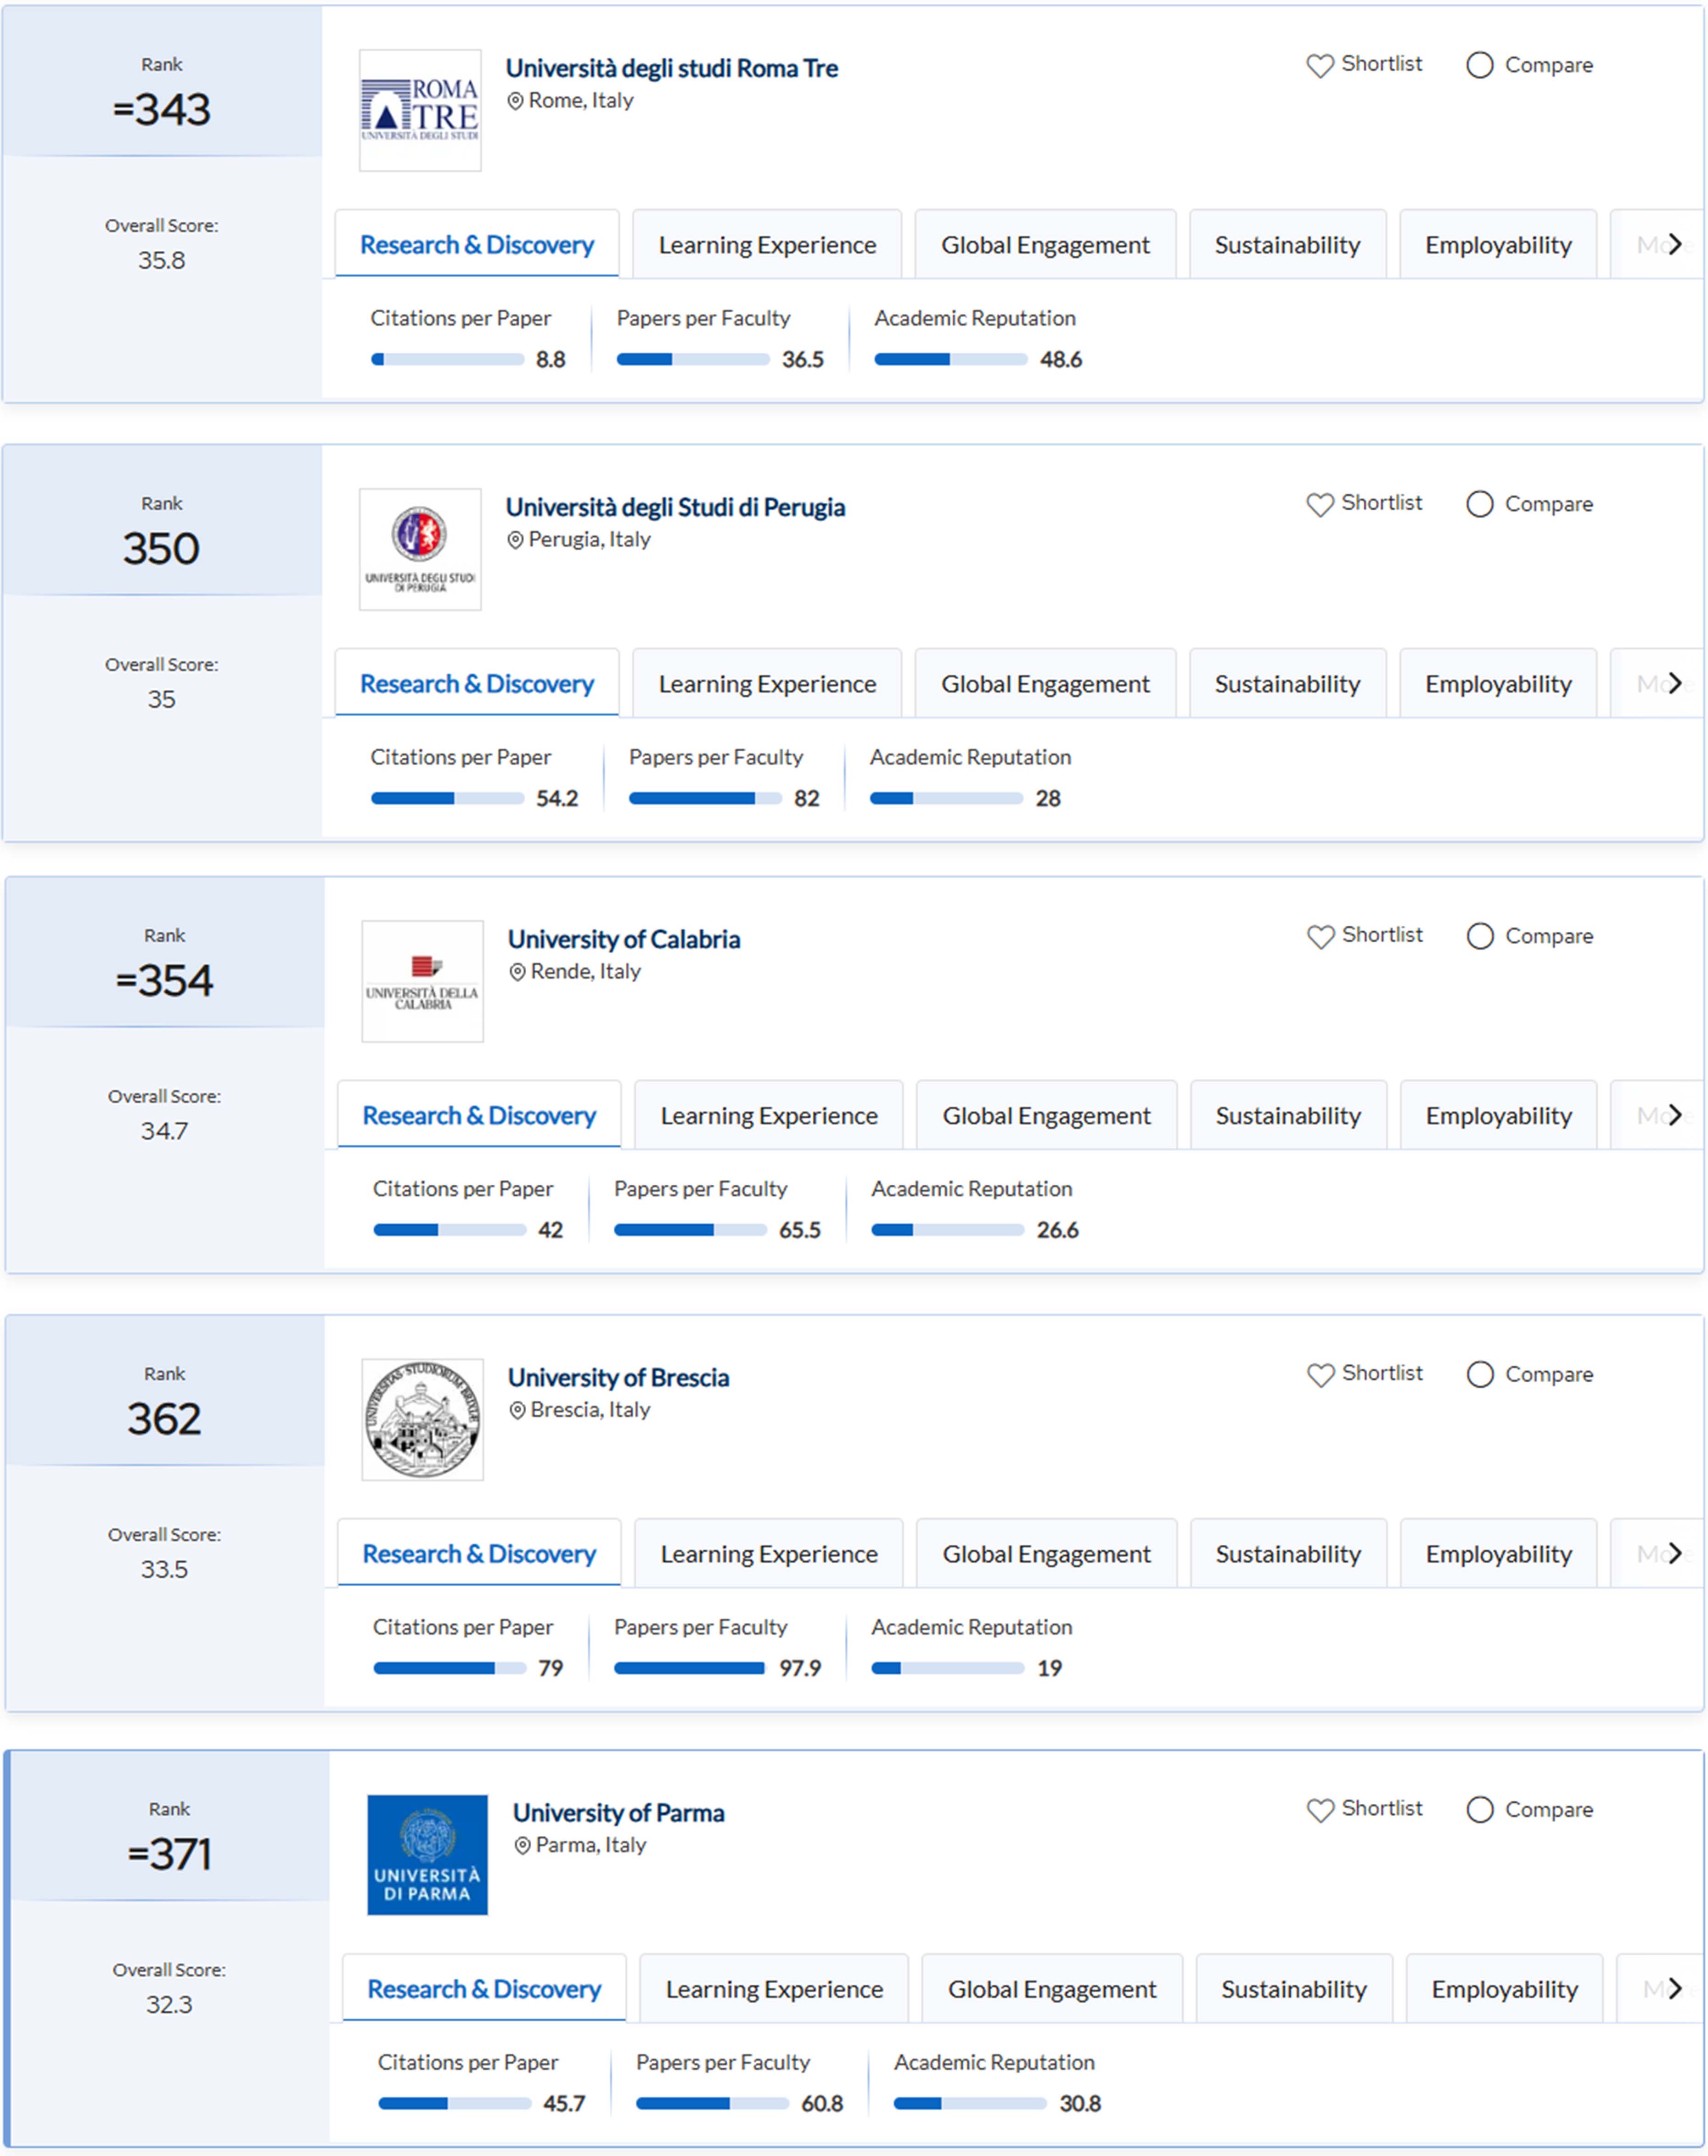Click heart icon beside University of Brescia
Viewport: 1708px width, 2156px height.
1320,1375
